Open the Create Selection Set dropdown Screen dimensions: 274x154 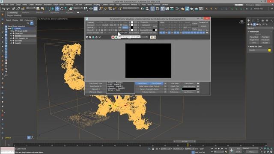point(131,8)
